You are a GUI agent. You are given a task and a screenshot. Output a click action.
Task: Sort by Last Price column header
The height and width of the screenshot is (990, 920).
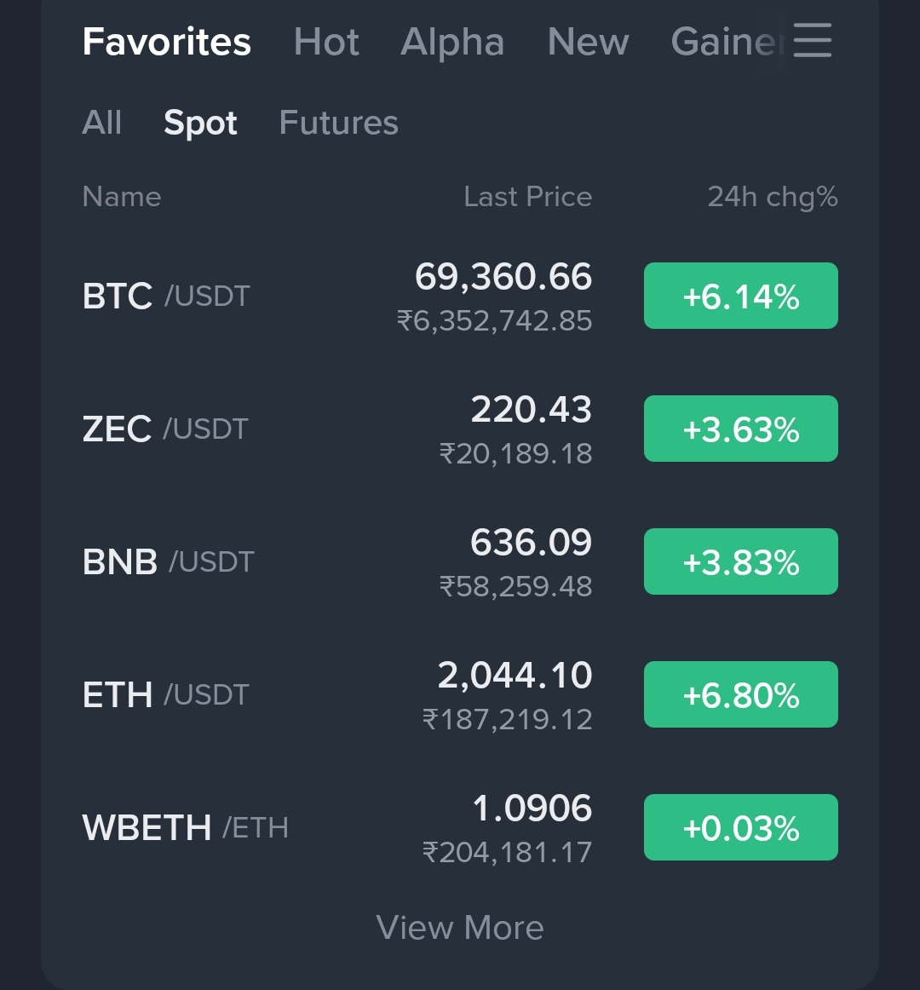(x=527, y=197)
